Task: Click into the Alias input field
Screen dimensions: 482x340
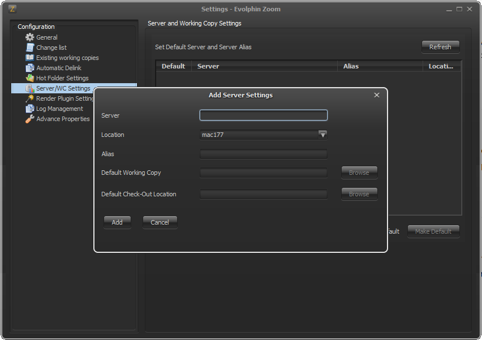Action: [x=264, y=154]
